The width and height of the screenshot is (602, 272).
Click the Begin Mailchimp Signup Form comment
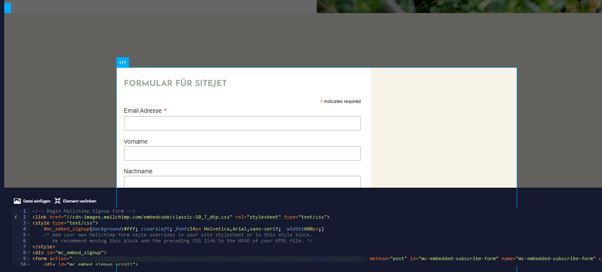tap(84, 211)
